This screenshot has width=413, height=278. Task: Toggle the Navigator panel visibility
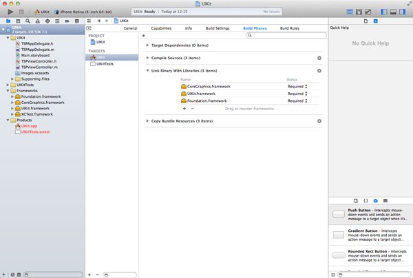coord(384,12)
